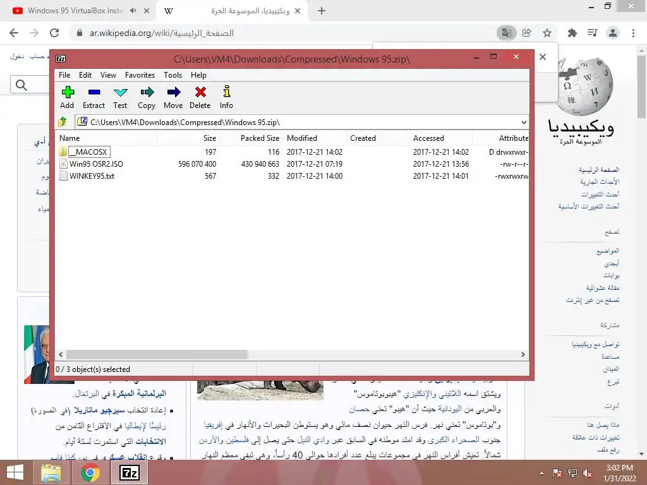This screenshot has width=647, height=485.
Task: Click the Add toolbar icon in 7-Zip
Action: pos(68,92)
